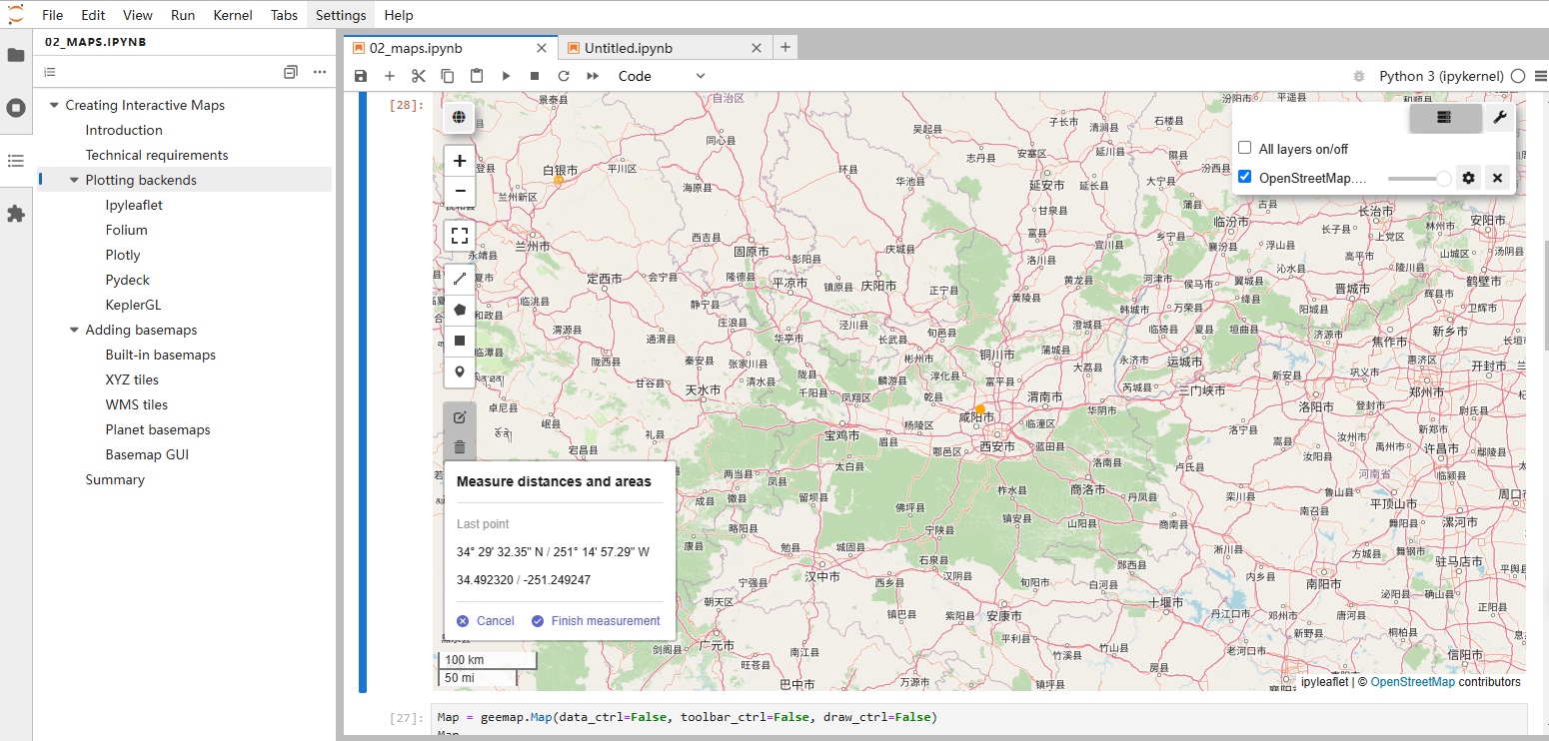Image resolution: width=1549 pixels, height=741 pixels.
Task: Open the File Browser sidebar folder icon
Action: click(x=16, y=55)
